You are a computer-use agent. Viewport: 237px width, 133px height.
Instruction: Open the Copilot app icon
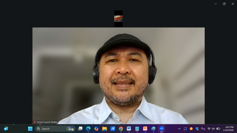click(96, 129)
